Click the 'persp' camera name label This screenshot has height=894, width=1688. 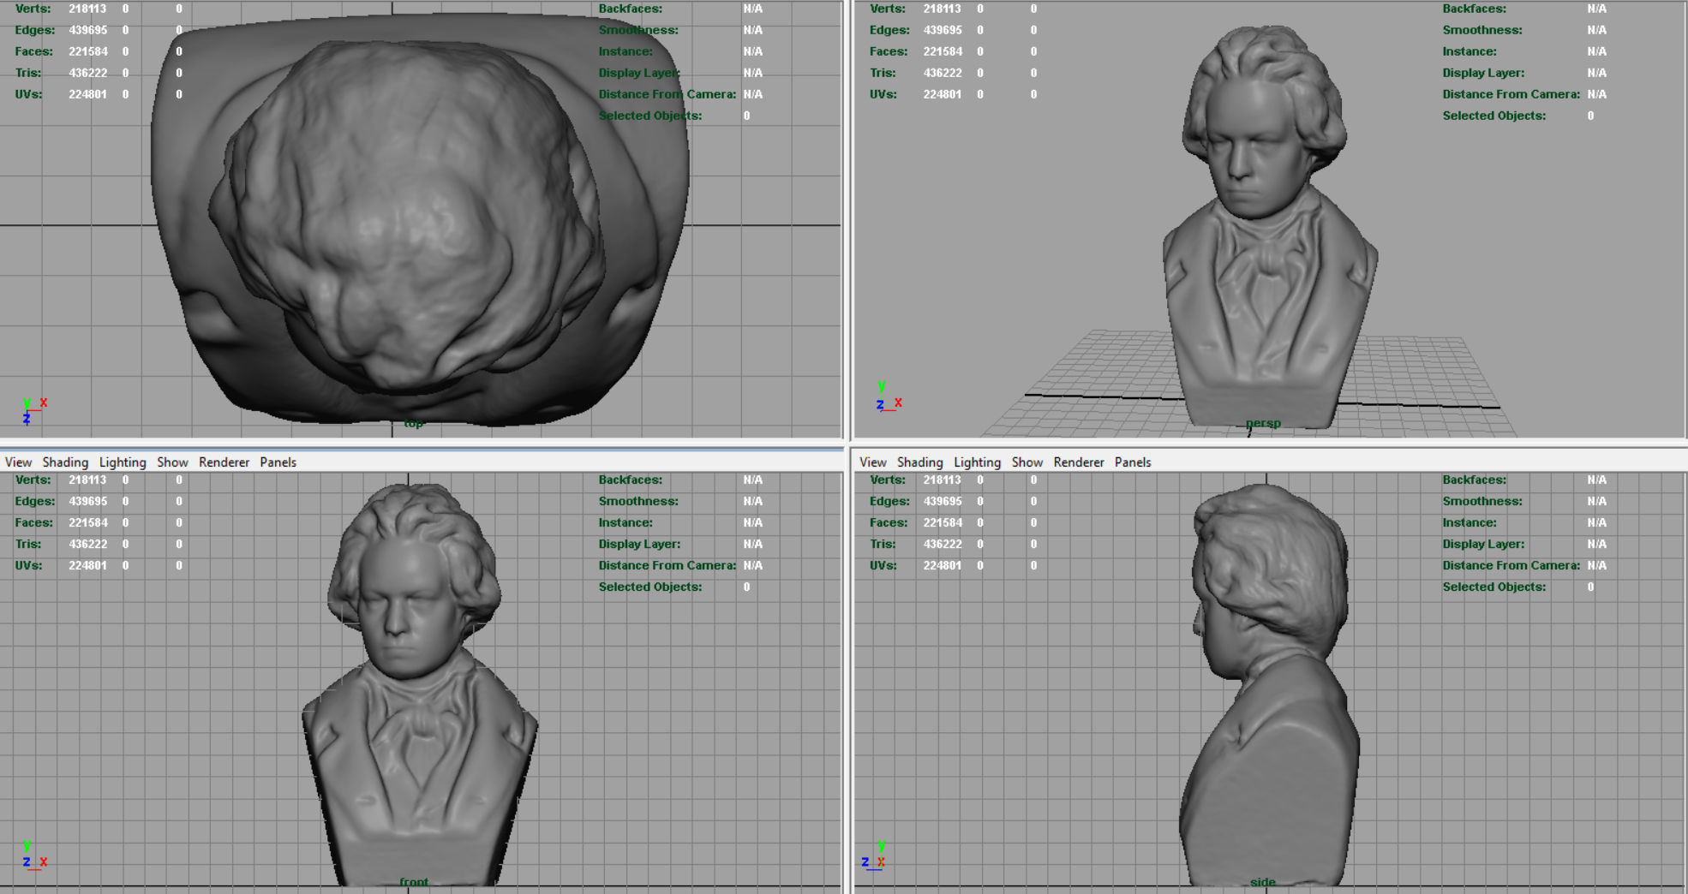click(x=1263, y=423)
